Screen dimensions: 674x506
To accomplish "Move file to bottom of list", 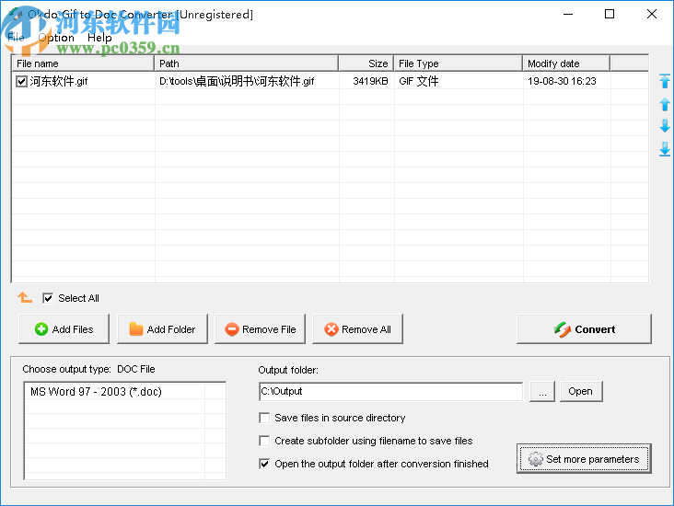I will 664,149.
